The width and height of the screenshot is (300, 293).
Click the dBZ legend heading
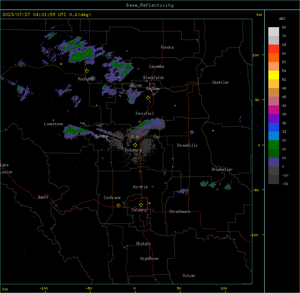click(282, 18)
